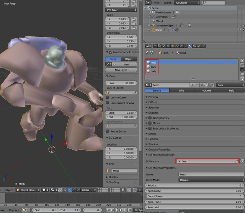Enable the scale manipulator icon
Image resolution: width=245 pixels, height=213 pixels.
coord(78,190)
